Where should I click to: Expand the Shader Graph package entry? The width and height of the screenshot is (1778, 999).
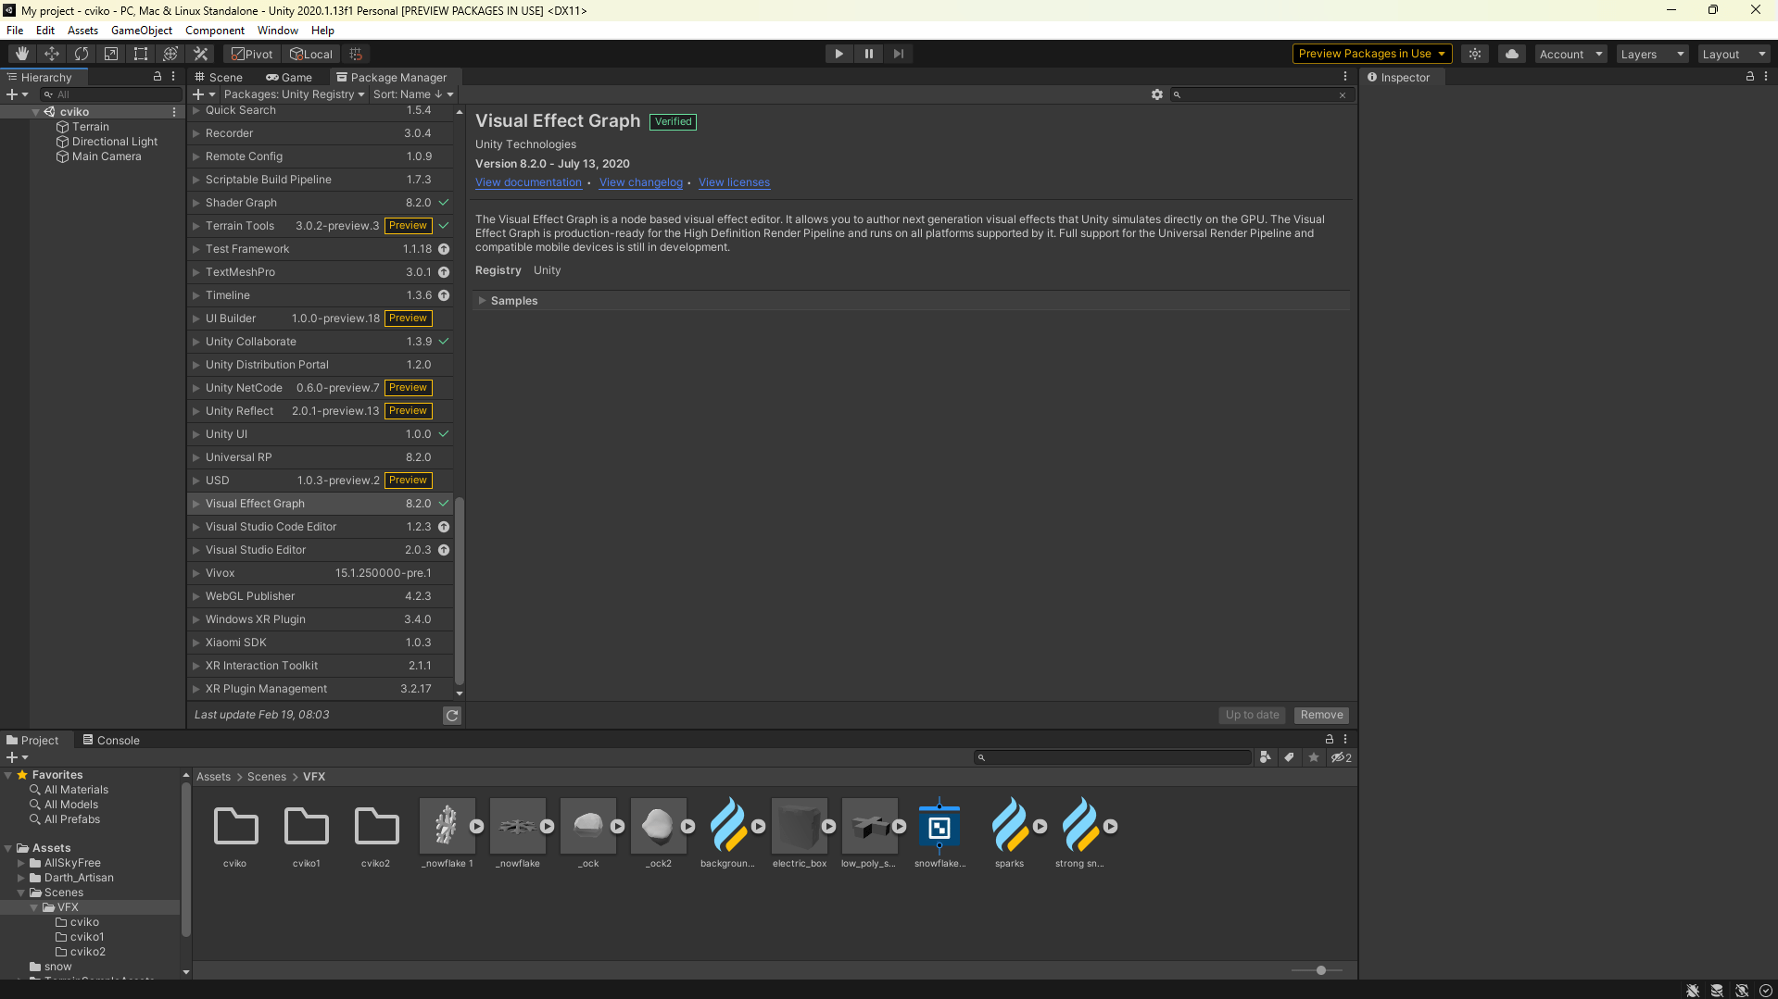[196, 203]
